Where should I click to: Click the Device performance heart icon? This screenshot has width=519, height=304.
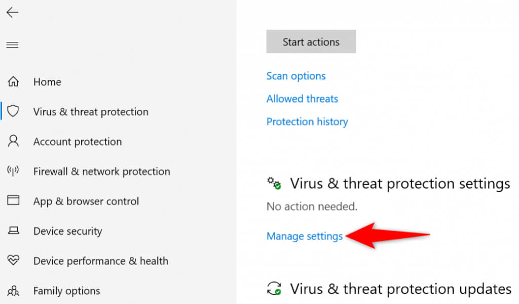pyautogui.click(x=13, y=260)
